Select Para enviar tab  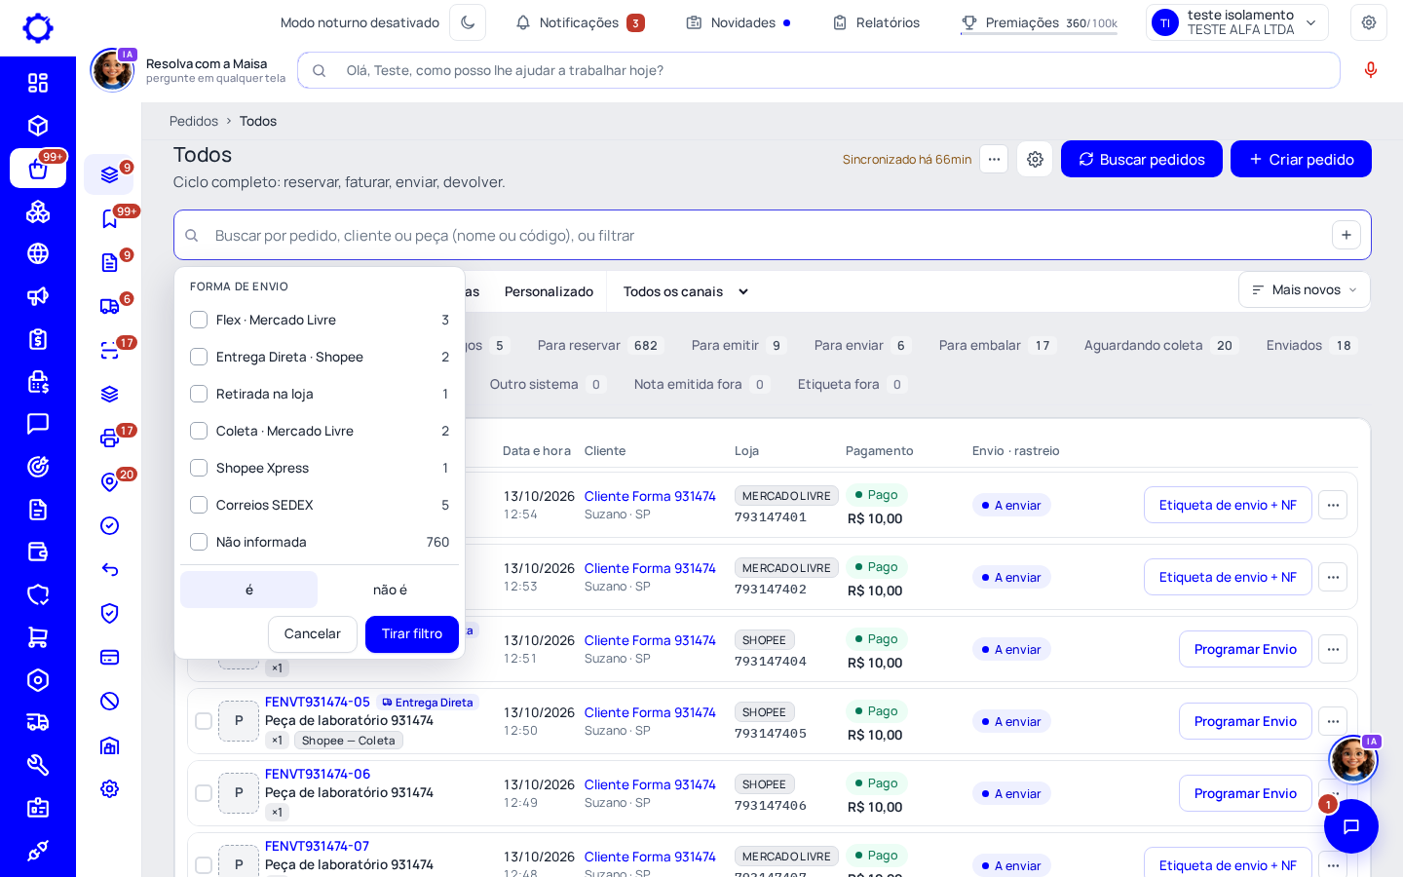click(x=863, y=345)
